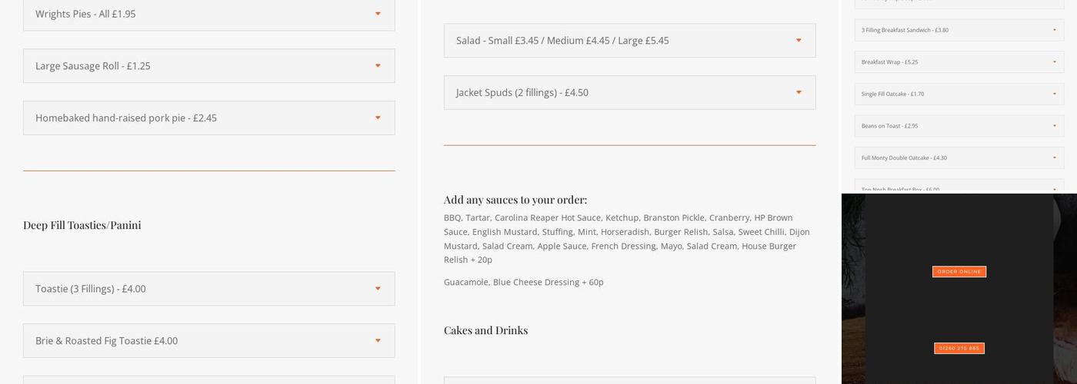Click the 01260 275 885 phone button
The height and width of the screenshot is (384, 1077).
point(959,349)
